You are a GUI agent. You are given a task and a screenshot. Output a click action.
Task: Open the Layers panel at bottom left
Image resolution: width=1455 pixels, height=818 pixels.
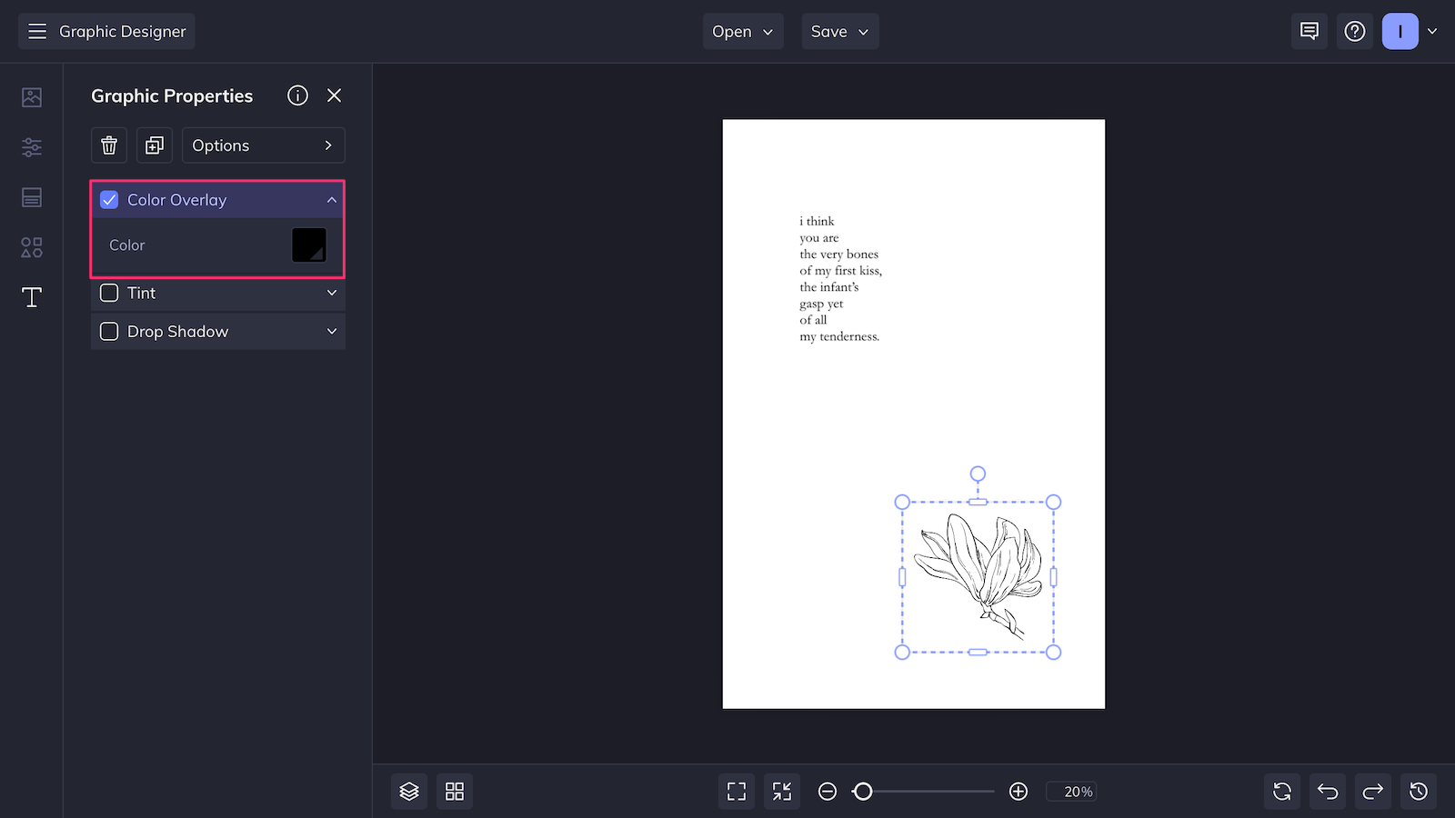pyautogui.click(x=408, y=791)
